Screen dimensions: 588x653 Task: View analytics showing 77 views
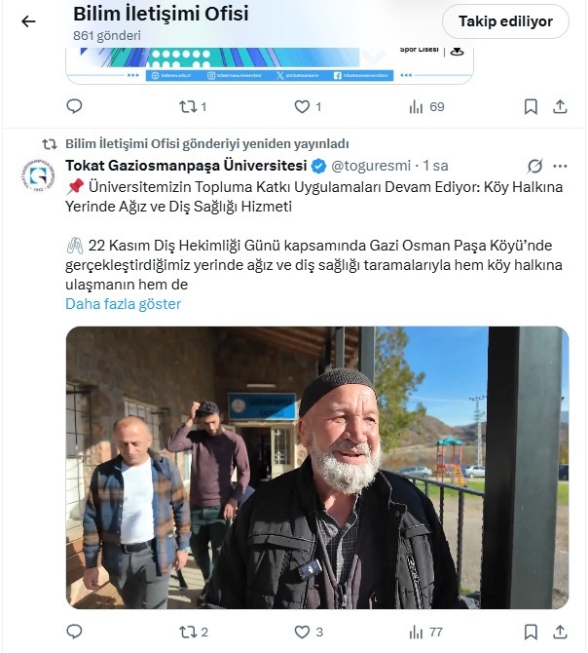(x=425, y=633)
